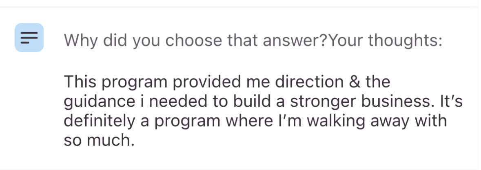Viewport: 481px width, 170px height.
Task: Click the word 'needed' in the response
Action: click(x=178, y=102)
